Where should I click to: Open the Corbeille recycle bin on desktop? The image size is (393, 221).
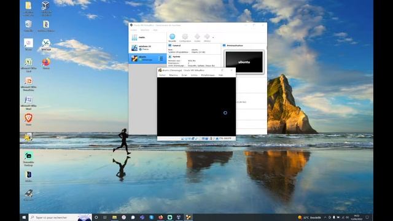coord(28,26)
